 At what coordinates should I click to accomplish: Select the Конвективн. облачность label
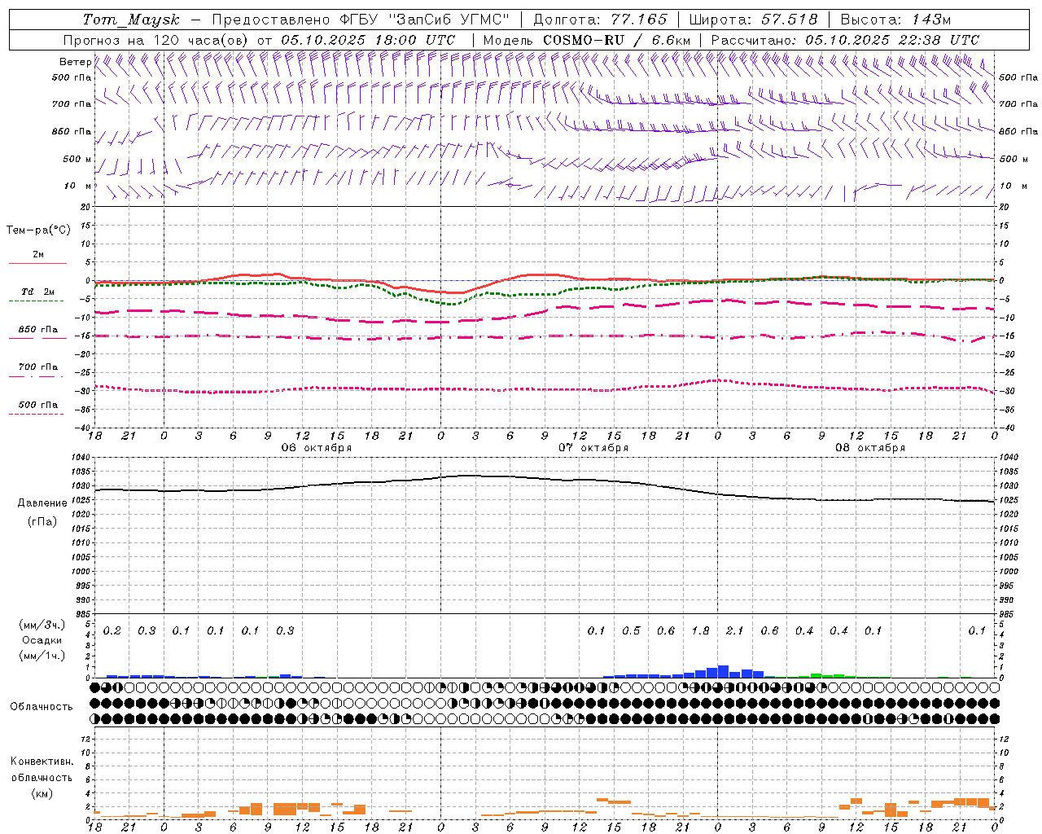click(x=42, y=770)
